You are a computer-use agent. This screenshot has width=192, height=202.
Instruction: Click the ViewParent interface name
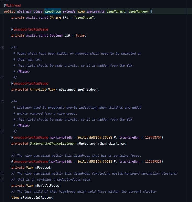116,11
